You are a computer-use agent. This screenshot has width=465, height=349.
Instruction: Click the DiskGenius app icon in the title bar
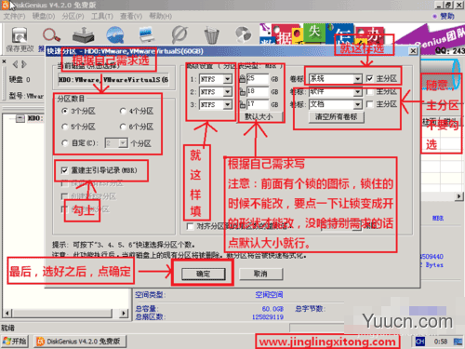[x=6, y=5]
